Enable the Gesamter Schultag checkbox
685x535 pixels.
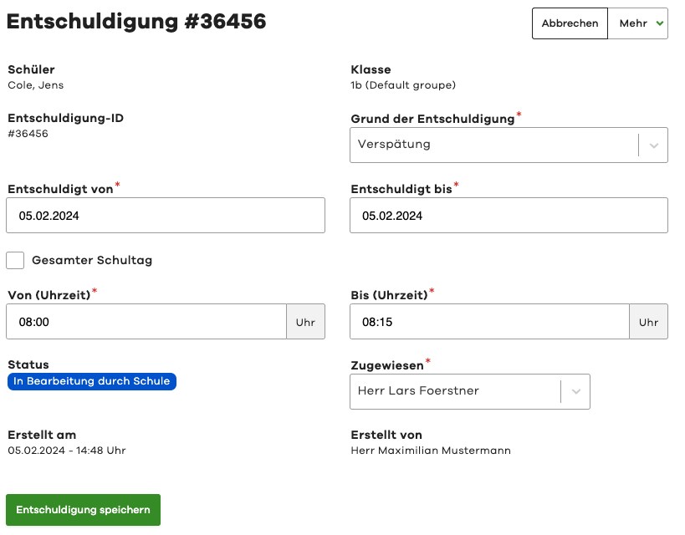(15, 260)
